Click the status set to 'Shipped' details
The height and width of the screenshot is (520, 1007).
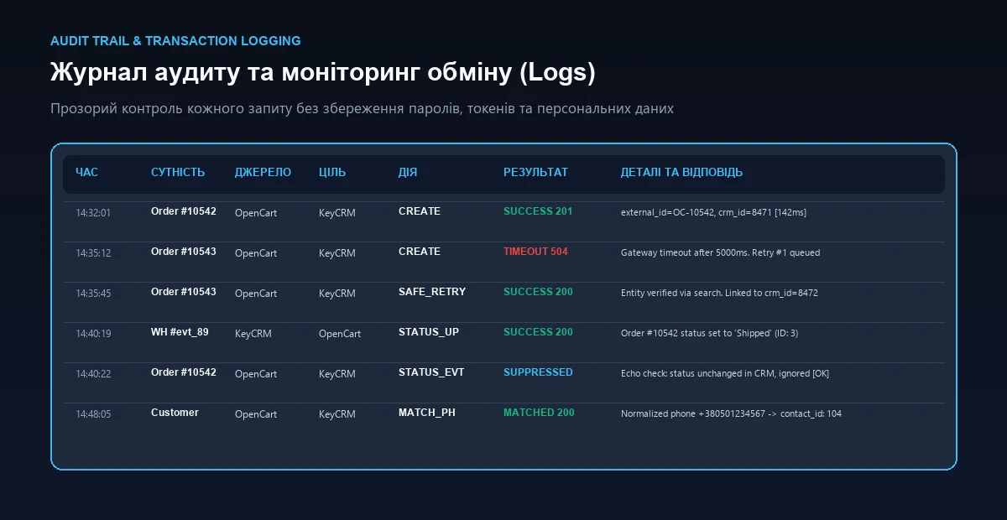pos(709,334)
